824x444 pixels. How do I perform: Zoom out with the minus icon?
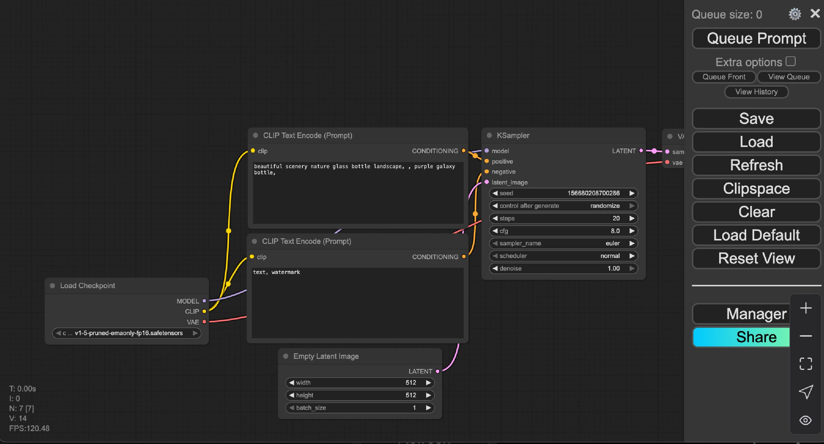click(806, 336)
